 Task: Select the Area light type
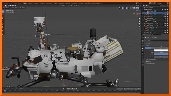(x=166, y=48)
